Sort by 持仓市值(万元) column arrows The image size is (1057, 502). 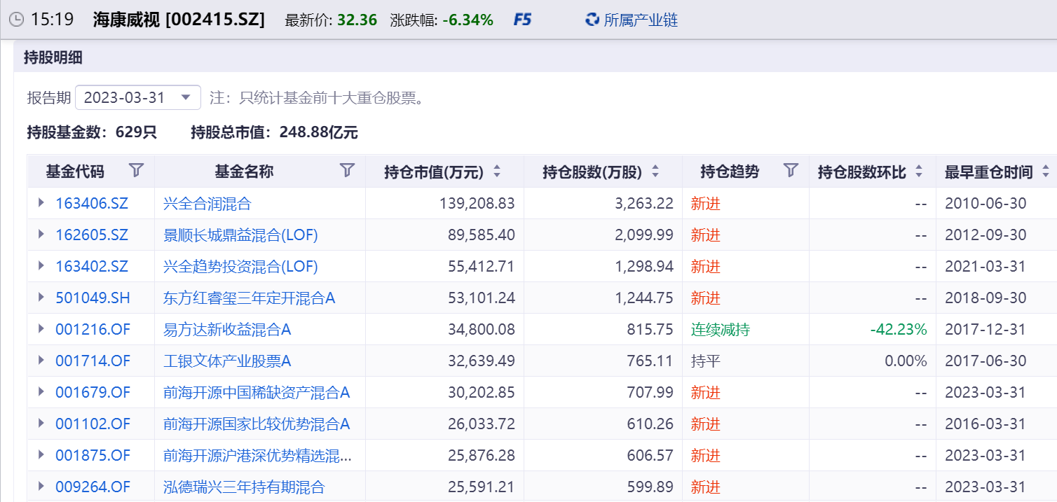pyautogui.click(x=497, y=171)
